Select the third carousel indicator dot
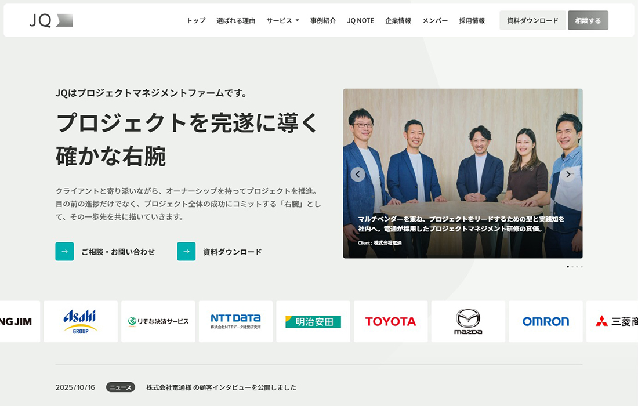This screenshot has width=638, height=406. (x=578, y=267)
